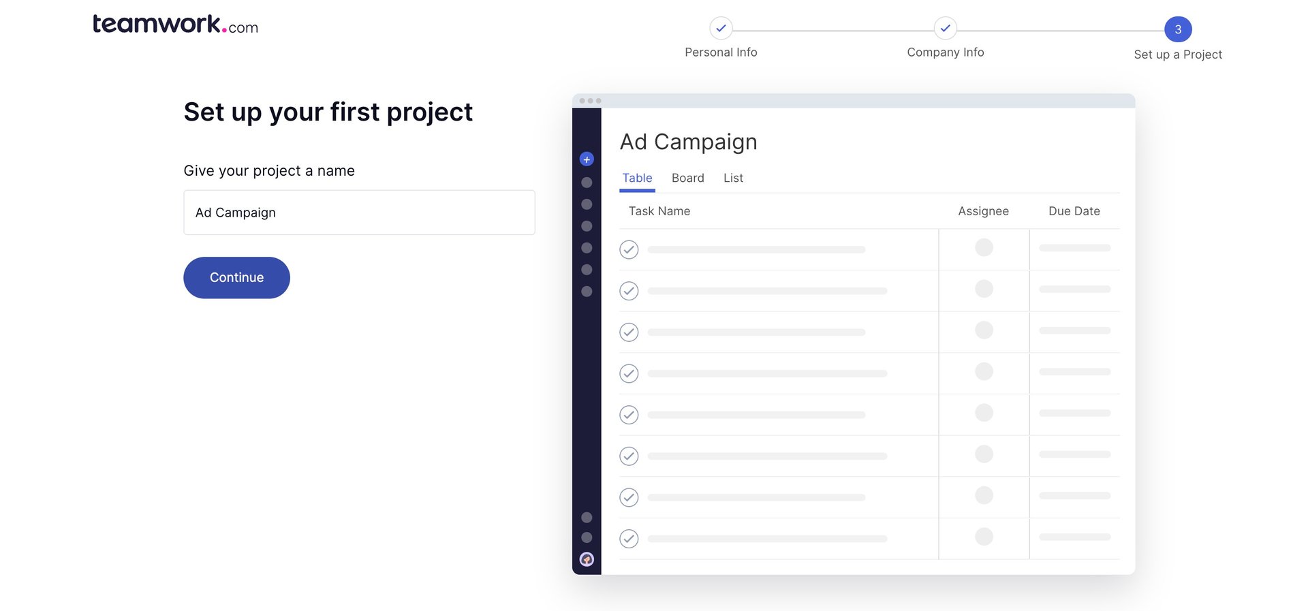The image size is (1308, 611).
Task: Switch to the Board tab
Action: [687, 178]
